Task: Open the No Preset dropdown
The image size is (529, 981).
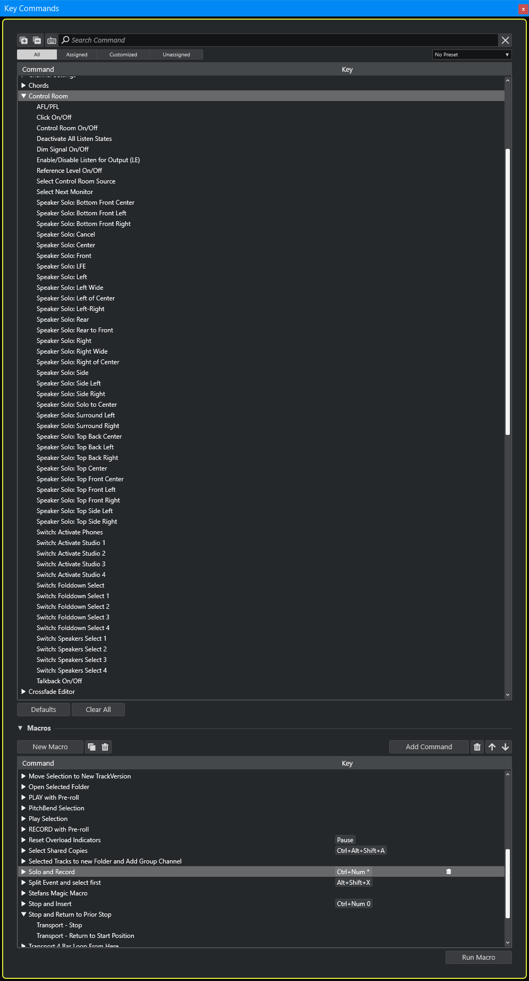Action: (472, 55)
